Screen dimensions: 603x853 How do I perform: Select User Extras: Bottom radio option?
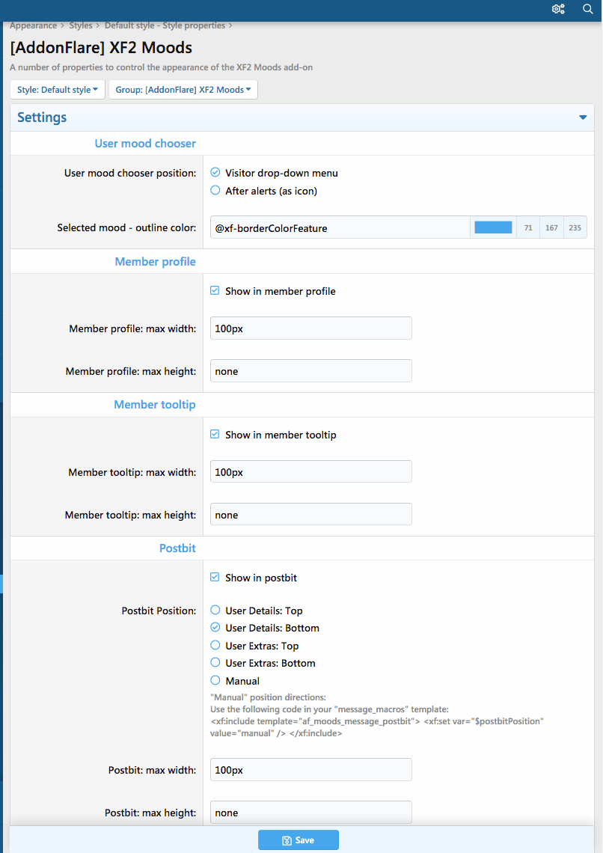coord(215,663)
